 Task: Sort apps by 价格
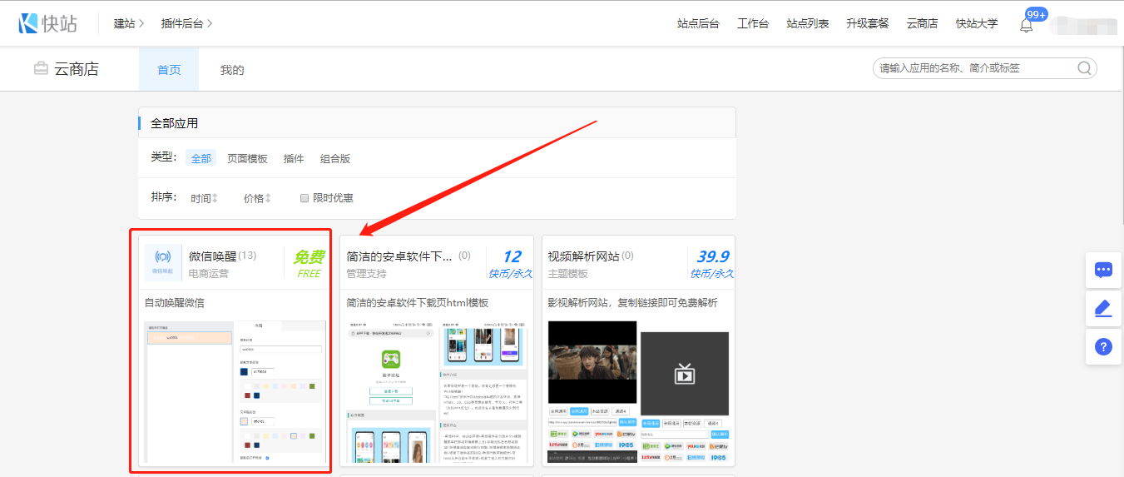257,198
